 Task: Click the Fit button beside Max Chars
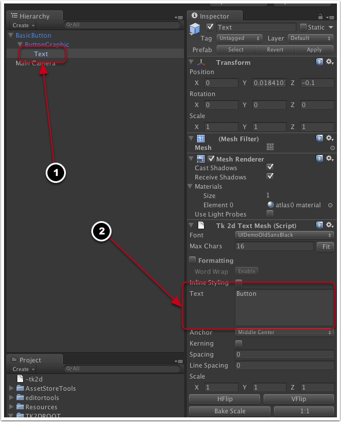pos(325,247)
